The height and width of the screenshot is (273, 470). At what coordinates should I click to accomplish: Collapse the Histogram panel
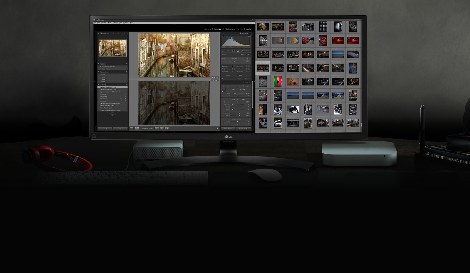[x=250, y=33]
